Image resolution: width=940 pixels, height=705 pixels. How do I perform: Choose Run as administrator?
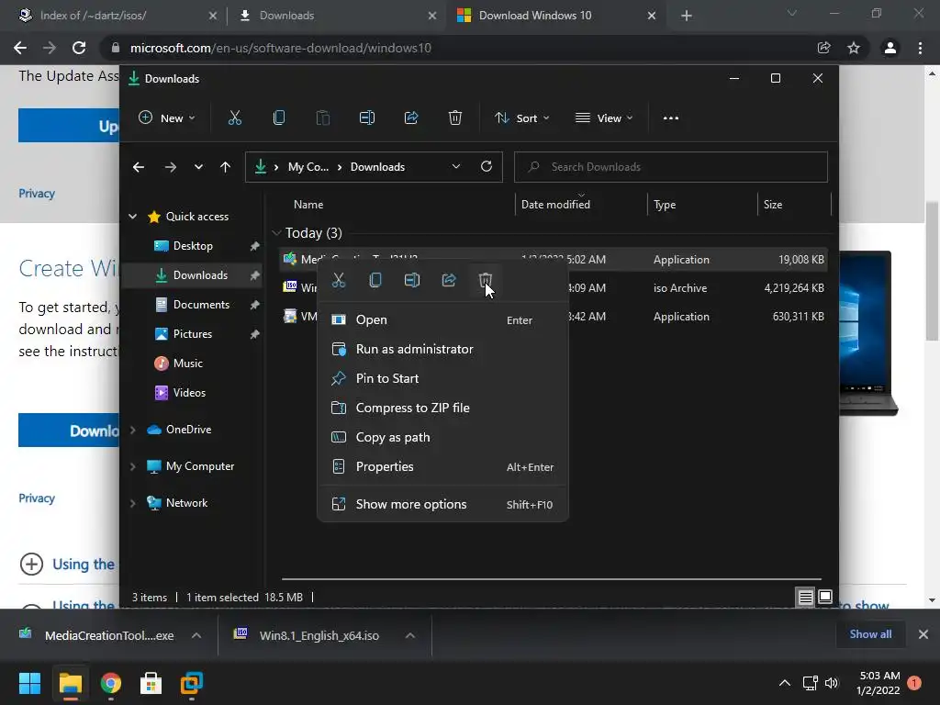(442, 350)
